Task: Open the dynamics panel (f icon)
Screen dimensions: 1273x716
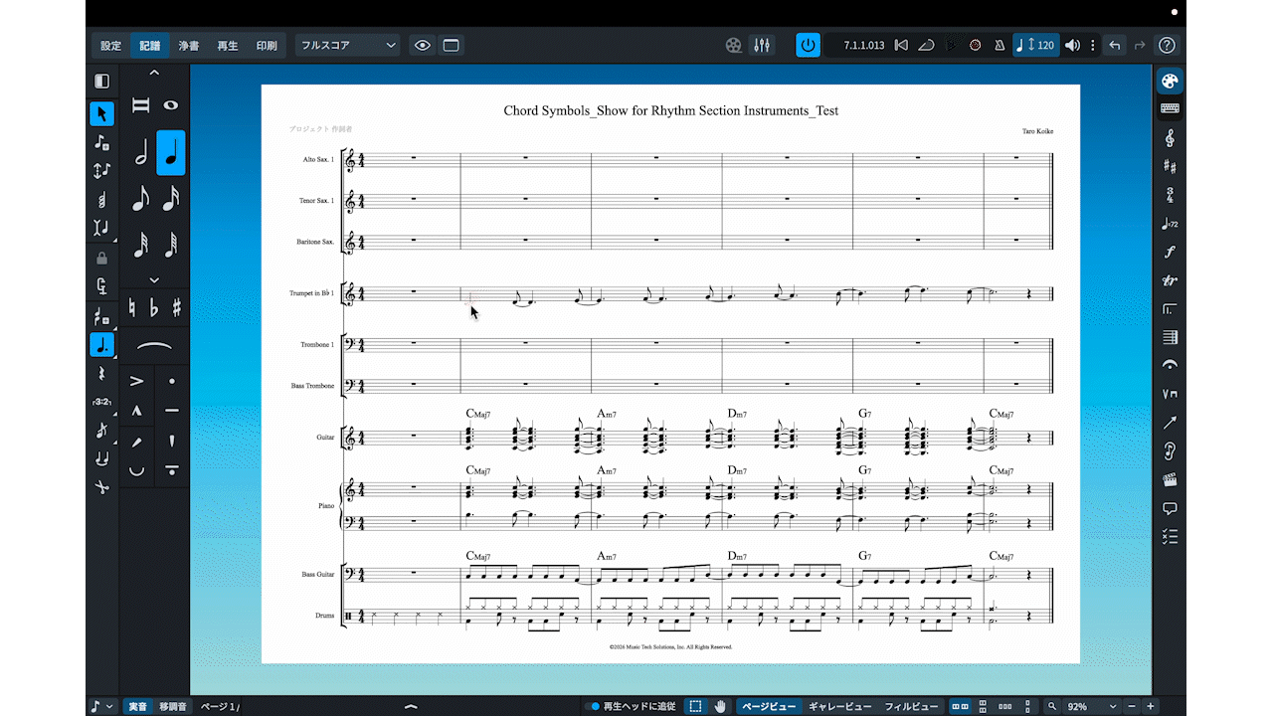Action: coord(1170,253)
